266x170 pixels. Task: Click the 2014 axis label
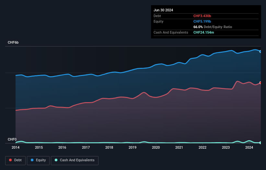(16, 147)
